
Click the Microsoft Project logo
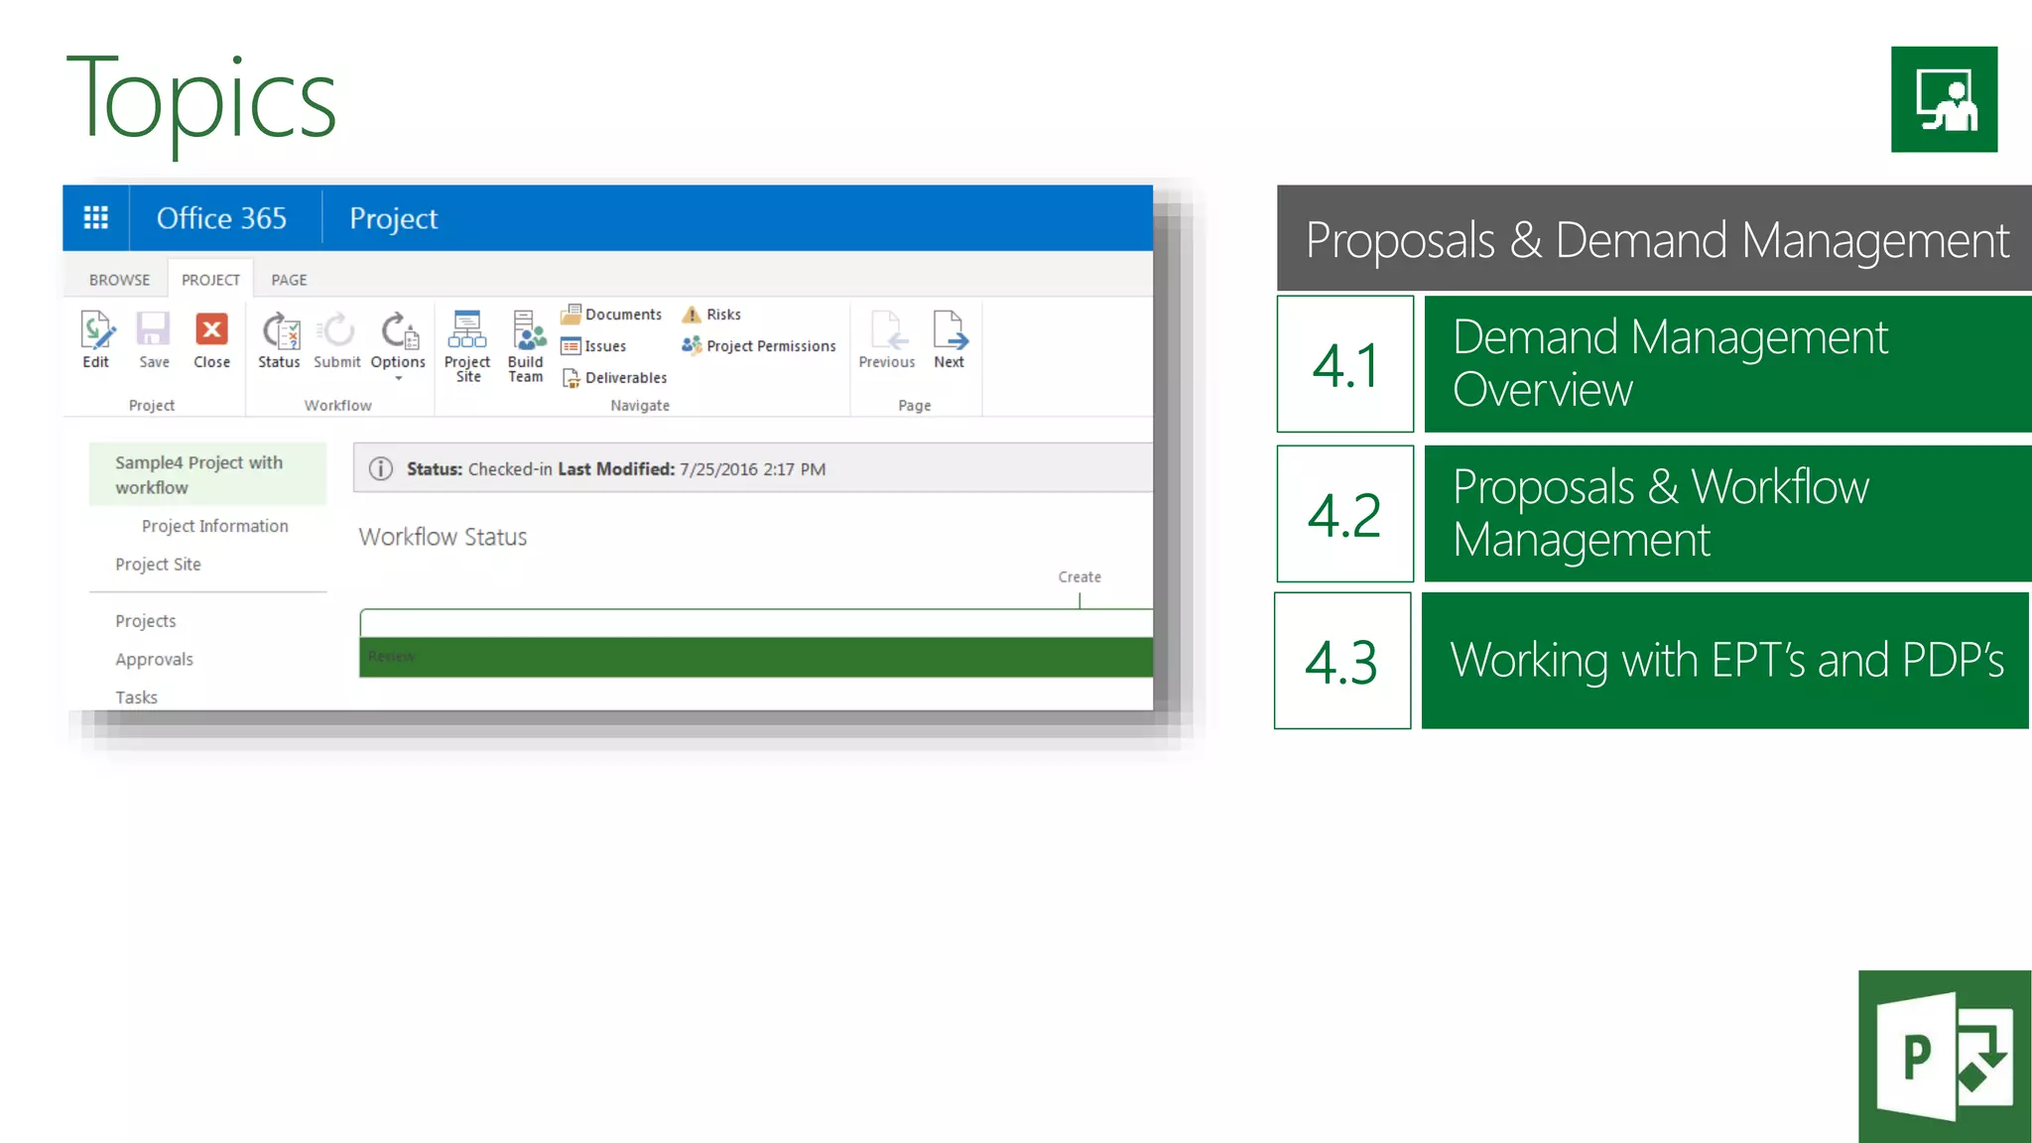tap(1945, 1057)
